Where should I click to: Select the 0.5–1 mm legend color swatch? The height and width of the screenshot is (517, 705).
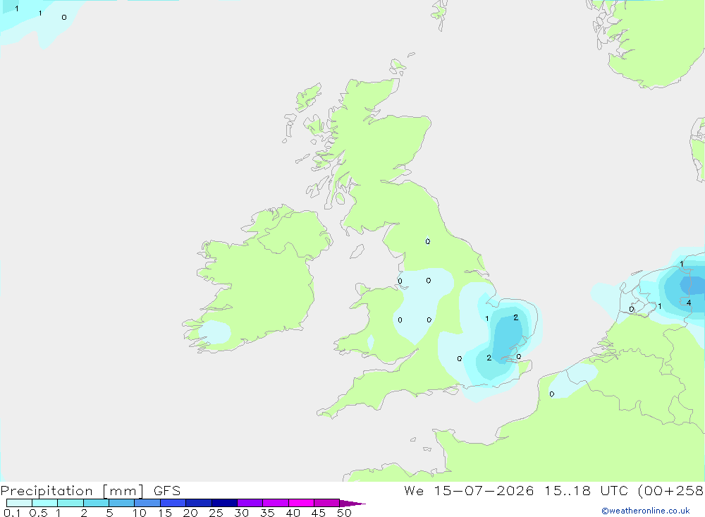(45, 503)
